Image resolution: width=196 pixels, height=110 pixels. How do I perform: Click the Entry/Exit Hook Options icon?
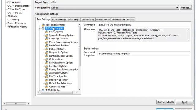[47, 63]
